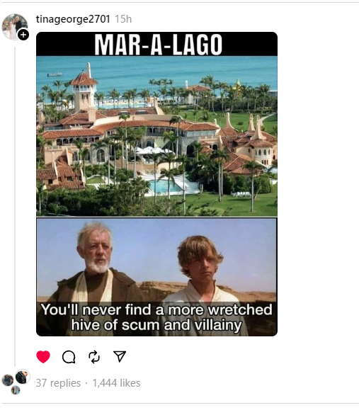This screenshot has width=359, height=410.
Task: Unlike the post via red heart icon
Action: 43,357
